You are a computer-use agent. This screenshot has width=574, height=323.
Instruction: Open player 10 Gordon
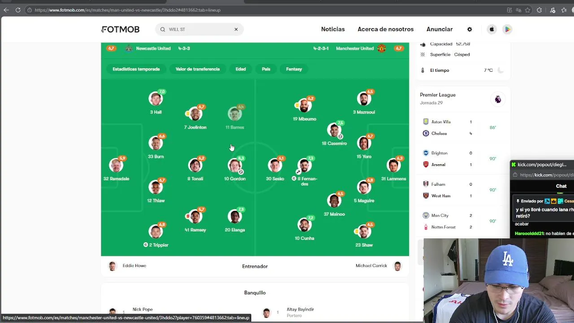click(235, 169)
